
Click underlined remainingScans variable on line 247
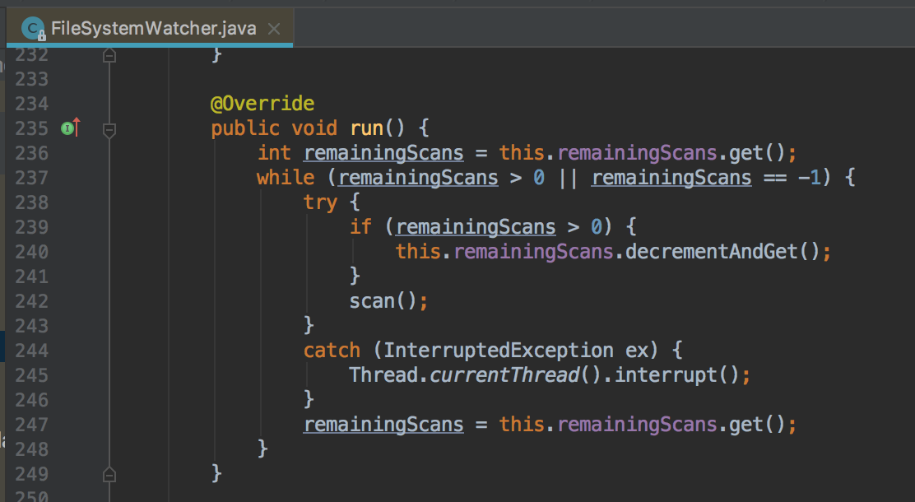383,424
